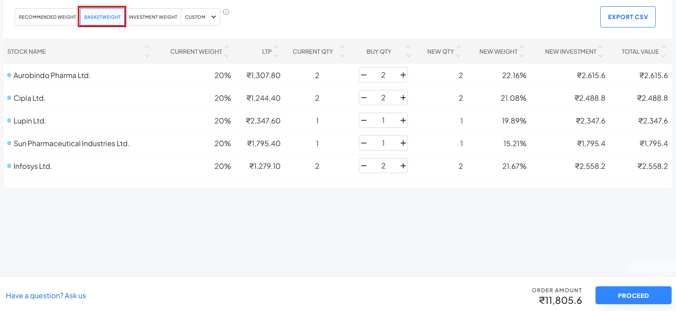
Task: Increase Aurobindo Pharma buy quantity with plus
Action: point(403,75)
